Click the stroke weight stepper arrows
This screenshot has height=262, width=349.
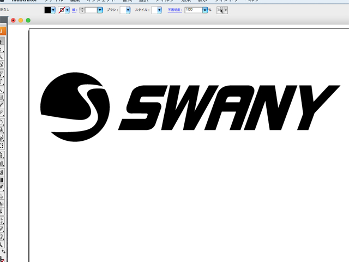[82, 10]
